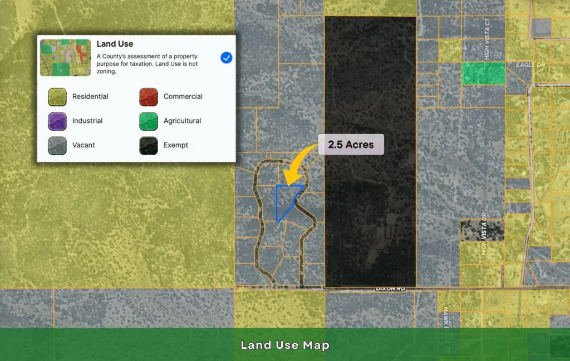The width and height of the screenshot is (570, 361).
Task: Click the 'HIGH VISTA DR' road label
Action: [x=484, y=234]
